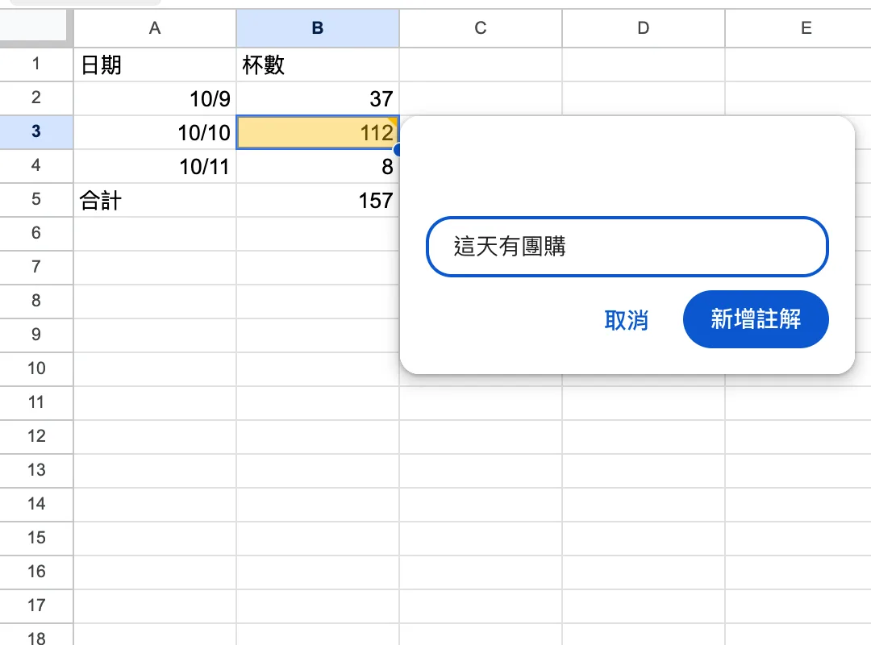The height and width of the screenshot is (645, 871).
Task: Click empty cell B6
Action: [x=318, y=234]
